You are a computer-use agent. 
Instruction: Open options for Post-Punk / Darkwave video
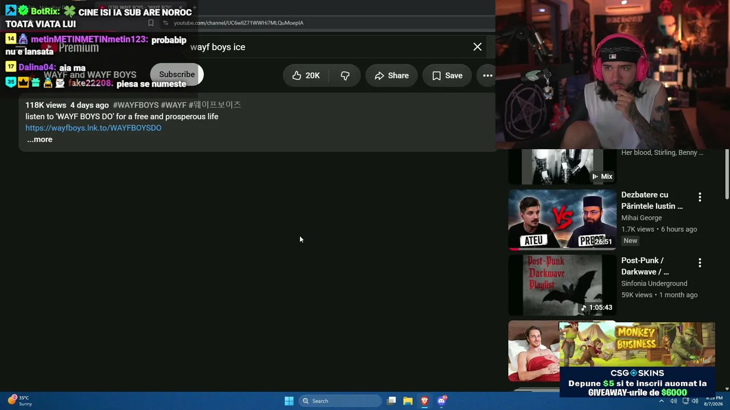point(700,263)
